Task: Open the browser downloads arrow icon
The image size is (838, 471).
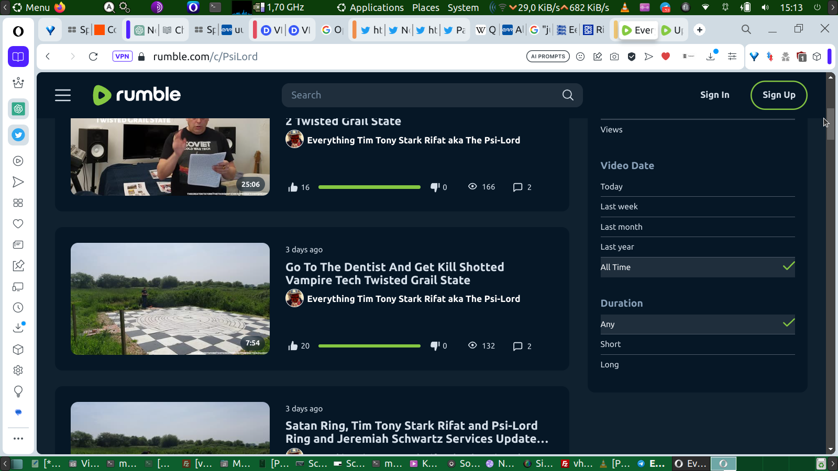Action: (711, 56)
